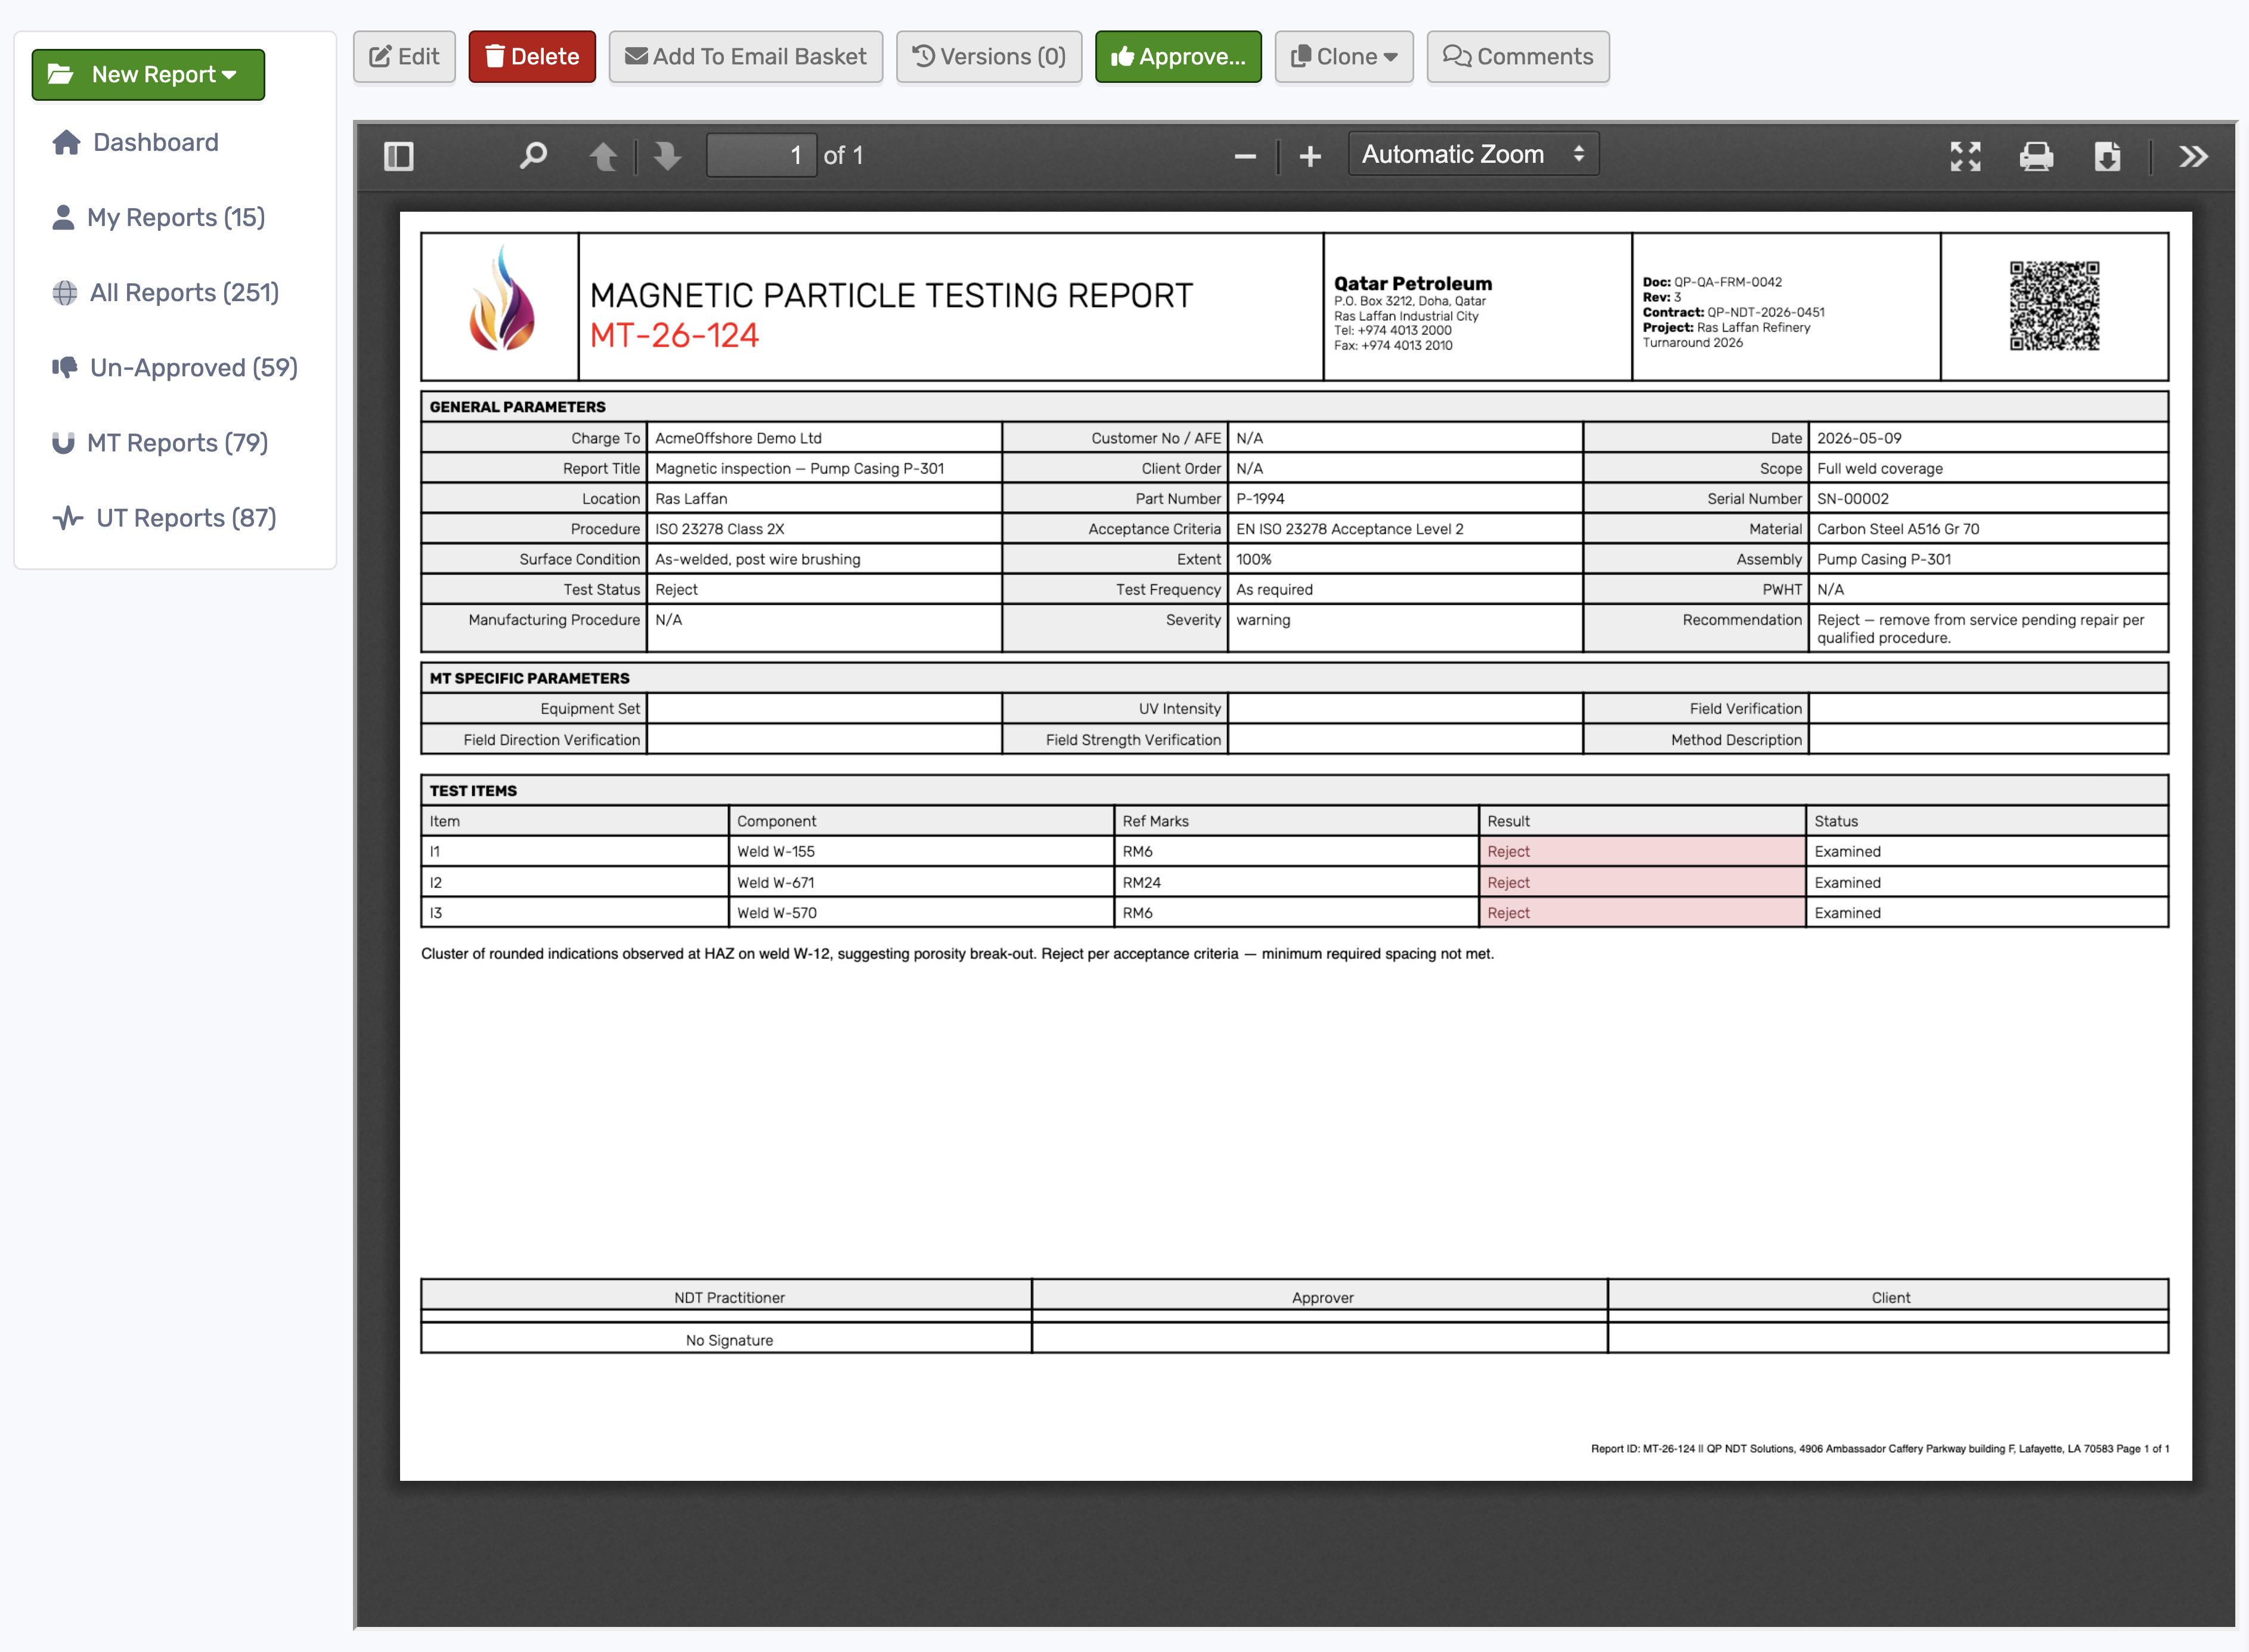Click the severity value warning
The image size is (2249, 1652).
tap(1262, 620)
